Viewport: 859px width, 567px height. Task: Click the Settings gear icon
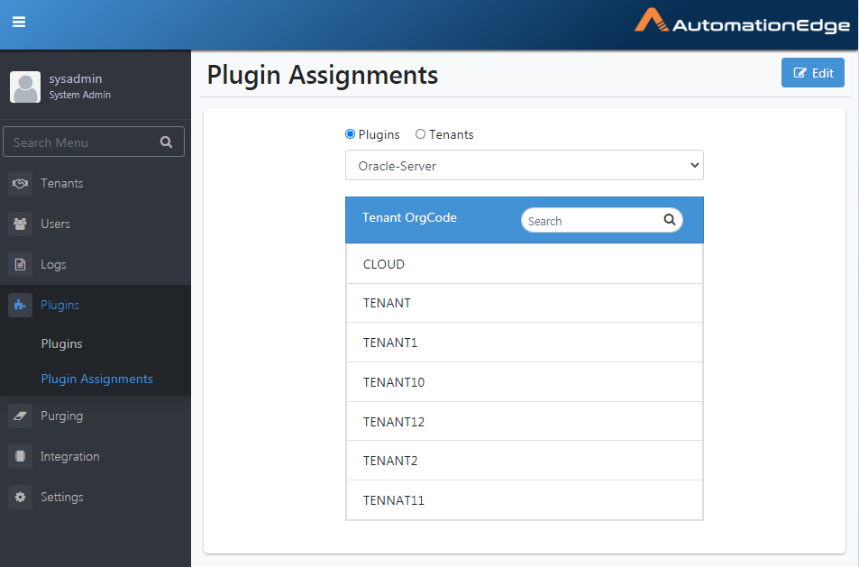click(x=20, y=497)
